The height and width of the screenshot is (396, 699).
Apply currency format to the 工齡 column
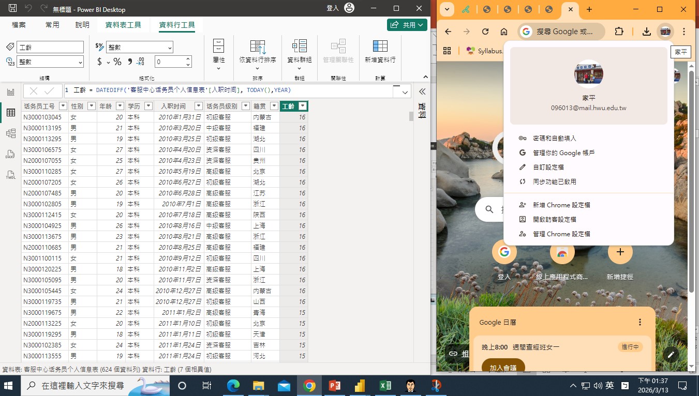pos(99,62)
